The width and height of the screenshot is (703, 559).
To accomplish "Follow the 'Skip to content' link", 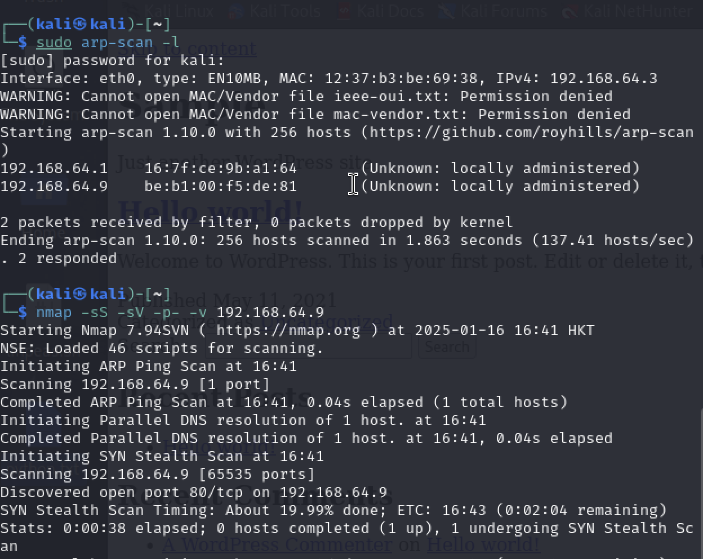I will (x=187, y=49).
